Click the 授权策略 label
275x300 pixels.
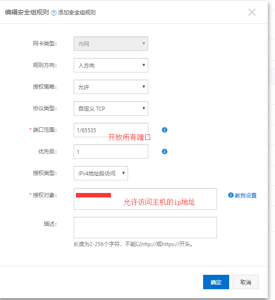[45, 87]
